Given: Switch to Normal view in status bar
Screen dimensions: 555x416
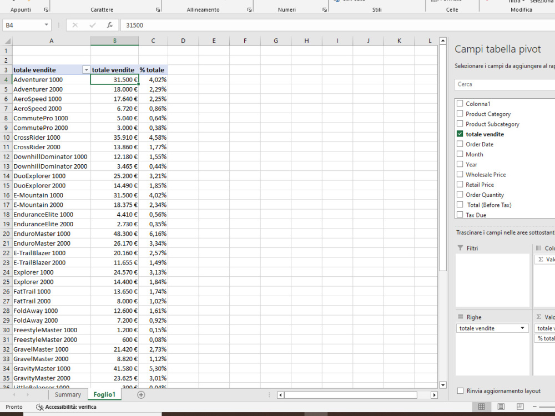Looking at the screenshot, I should pyautogui.click(x=481, y=407).
